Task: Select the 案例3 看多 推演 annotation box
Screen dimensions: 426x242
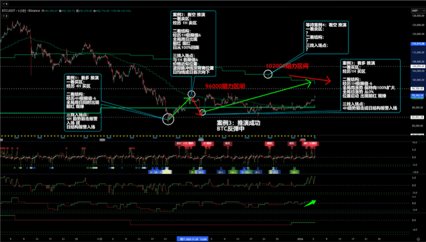Action: [370, 85]
